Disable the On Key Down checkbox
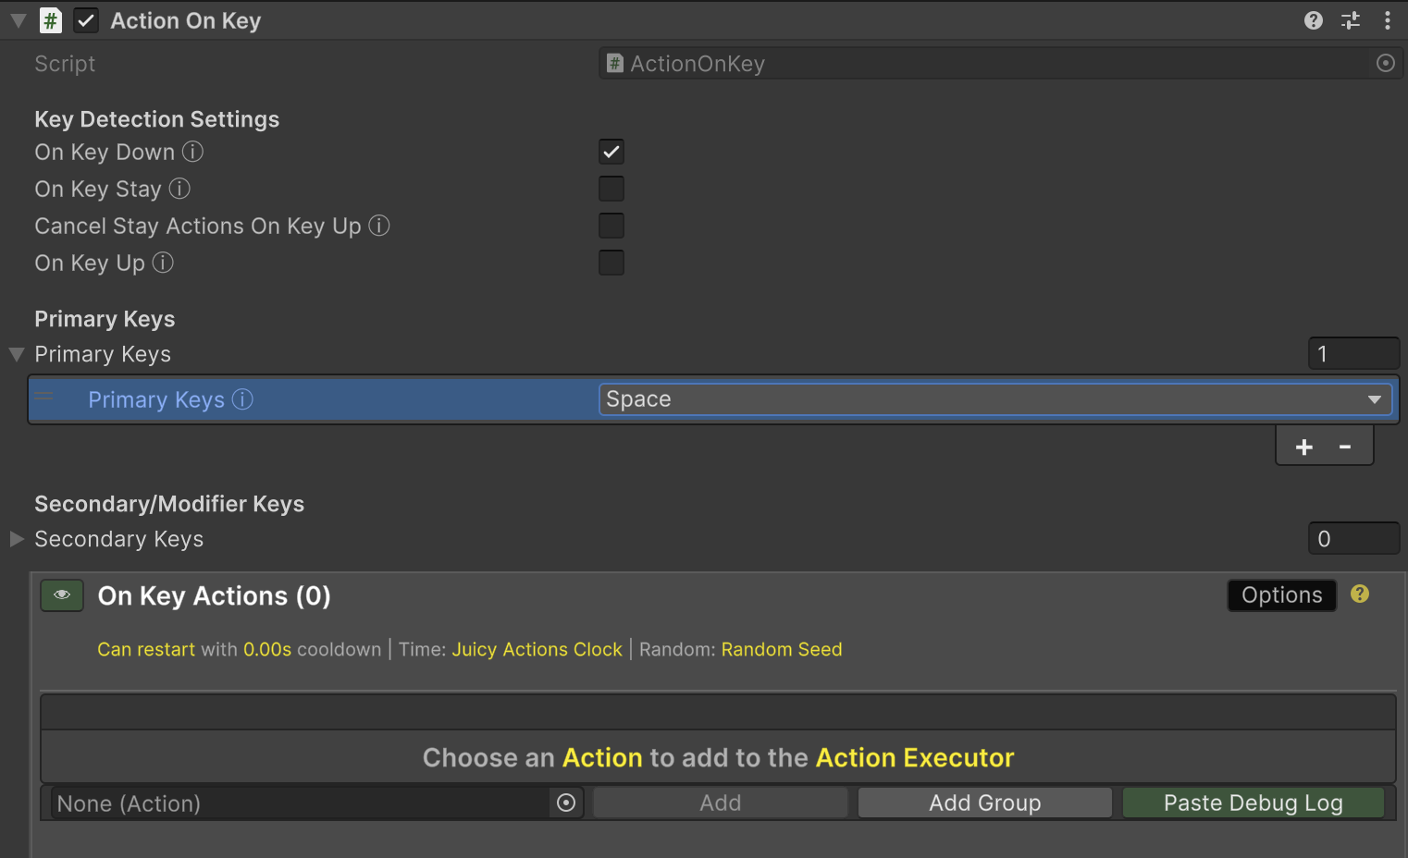 tap(611, 152)
